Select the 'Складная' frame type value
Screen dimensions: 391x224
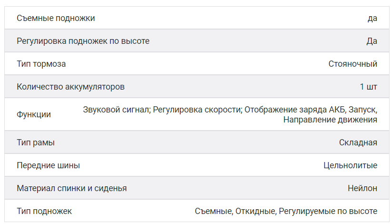358,143
